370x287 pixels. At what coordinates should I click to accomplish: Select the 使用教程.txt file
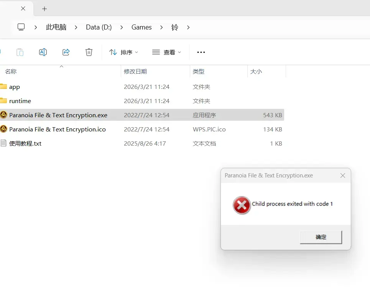pyautogui.click(x=142, y=143)
